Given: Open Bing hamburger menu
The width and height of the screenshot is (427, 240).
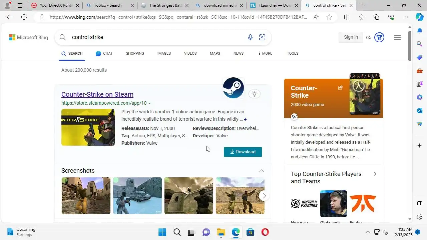Looking at the screenshot, I should pos(397,37).
